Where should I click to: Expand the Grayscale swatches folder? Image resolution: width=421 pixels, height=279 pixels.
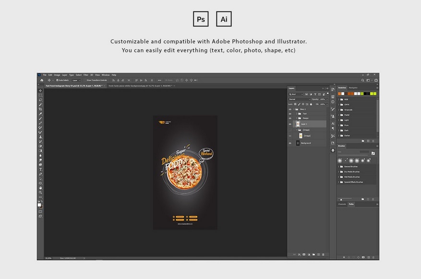click(x=339, y=110)
